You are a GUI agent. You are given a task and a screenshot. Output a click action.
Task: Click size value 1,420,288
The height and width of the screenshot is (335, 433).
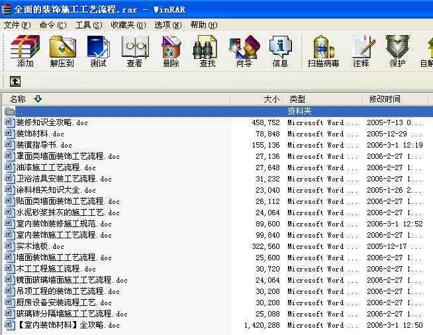coord(262,325)
